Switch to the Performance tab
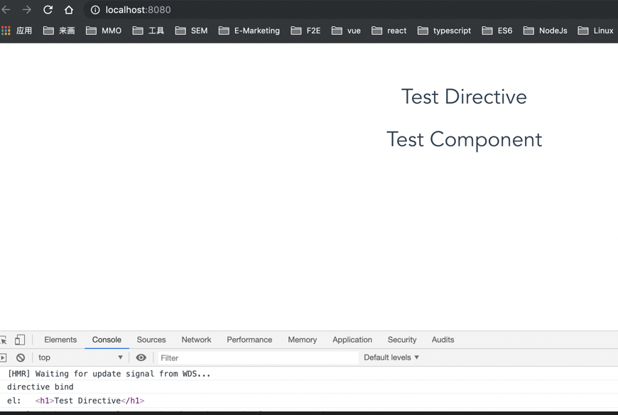Viewport: 618px width, 415px height. [249, 340]
